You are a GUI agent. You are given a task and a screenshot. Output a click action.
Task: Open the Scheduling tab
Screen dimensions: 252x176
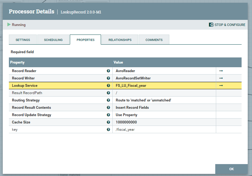coord(53,39)
